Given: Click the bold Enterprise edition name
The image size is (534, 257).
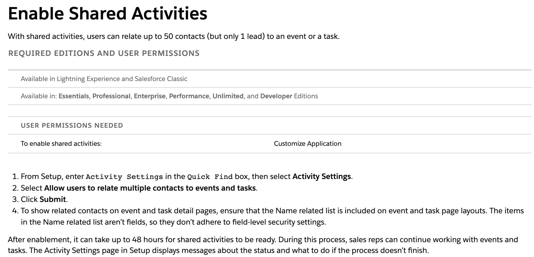Looking at the screenshot, I should [150, 96].
